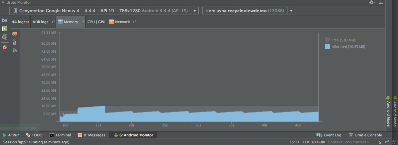
Task: Click the Allocated [10.43 MB] legend text
Action: (348, 47)
